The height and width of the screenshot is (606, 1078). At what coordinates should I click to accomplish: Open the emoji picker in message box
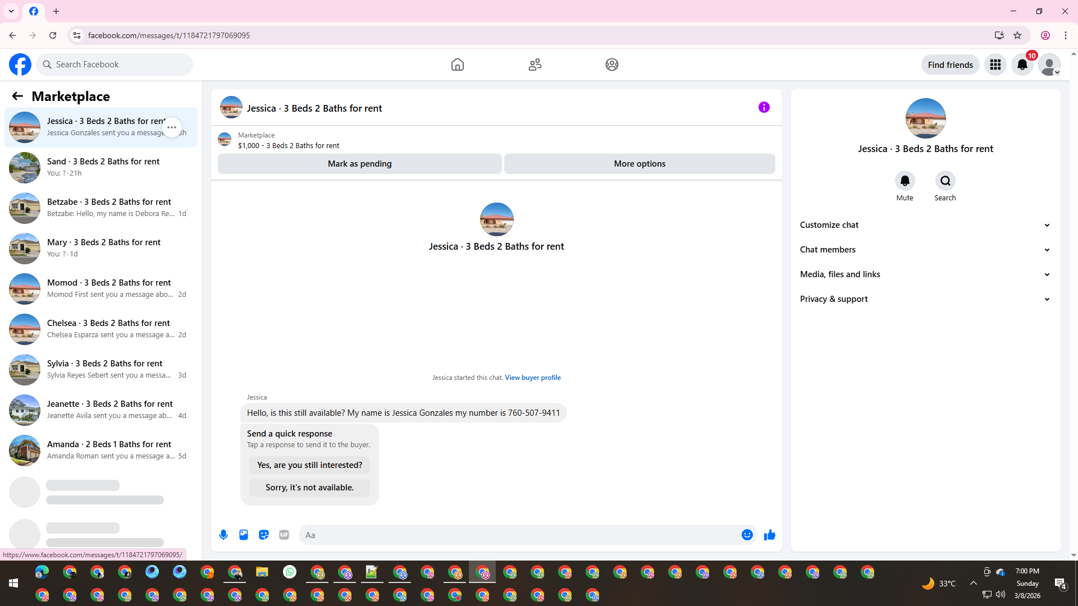coord(747,535)
